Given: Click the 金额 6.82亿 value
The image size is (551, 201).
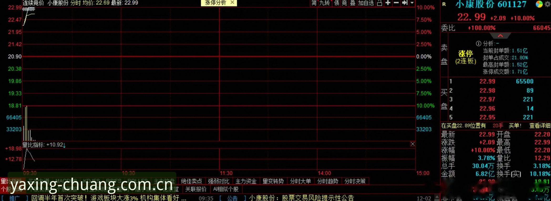Looking at the screenshot, I should [485, 174].
